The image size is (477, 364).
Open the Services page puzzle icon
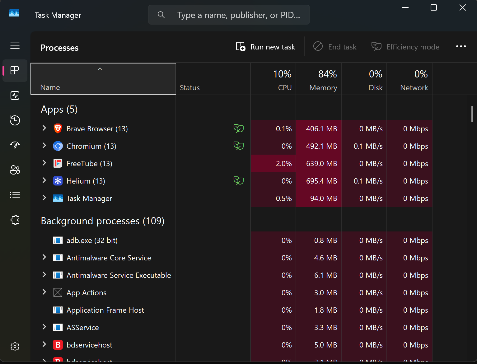coord(15,220)
